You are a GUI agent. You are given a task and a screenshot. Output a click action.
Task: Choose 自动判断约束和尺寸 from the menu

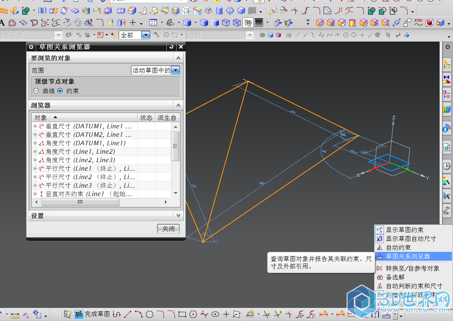tap(414, 286)
